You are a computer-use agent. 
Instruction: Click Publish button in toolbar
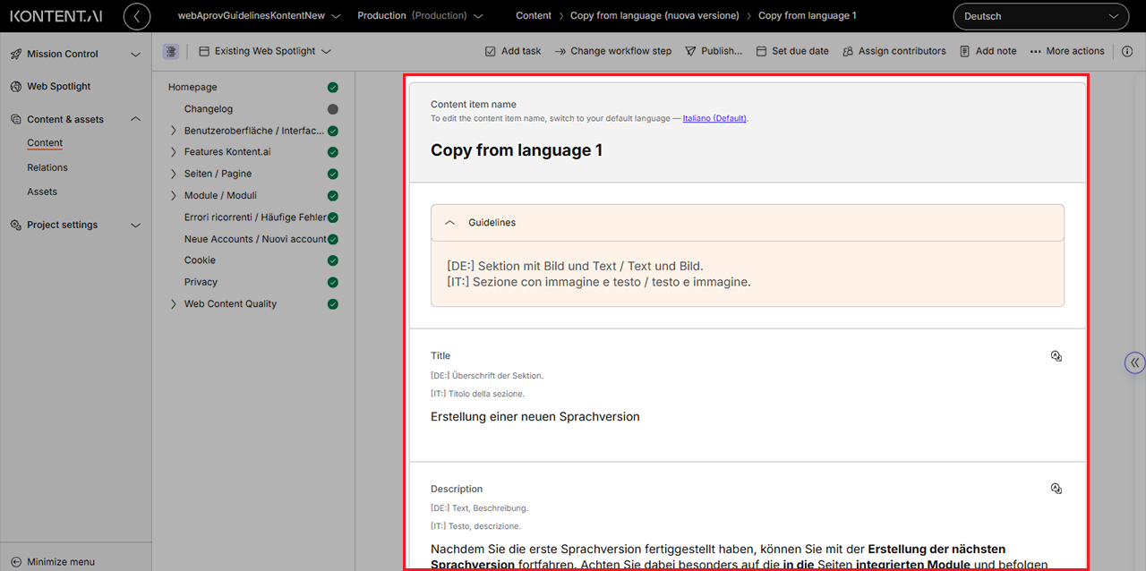(x=714, y=52)
